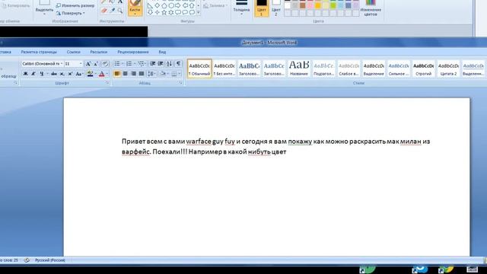Open the Кисти brushes button in Paint
487x274 pixels.
coord(135,8)
